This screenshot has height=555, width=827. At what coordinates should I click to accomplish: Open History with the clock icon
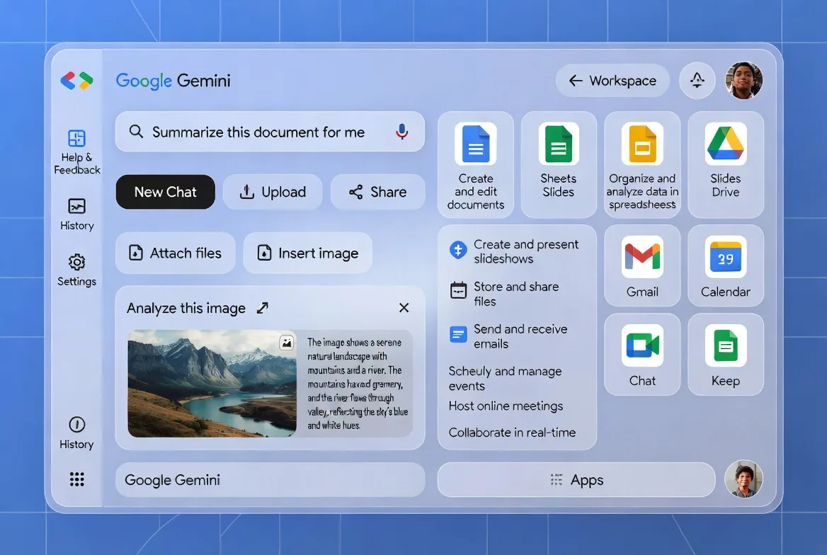coord(76,433)
